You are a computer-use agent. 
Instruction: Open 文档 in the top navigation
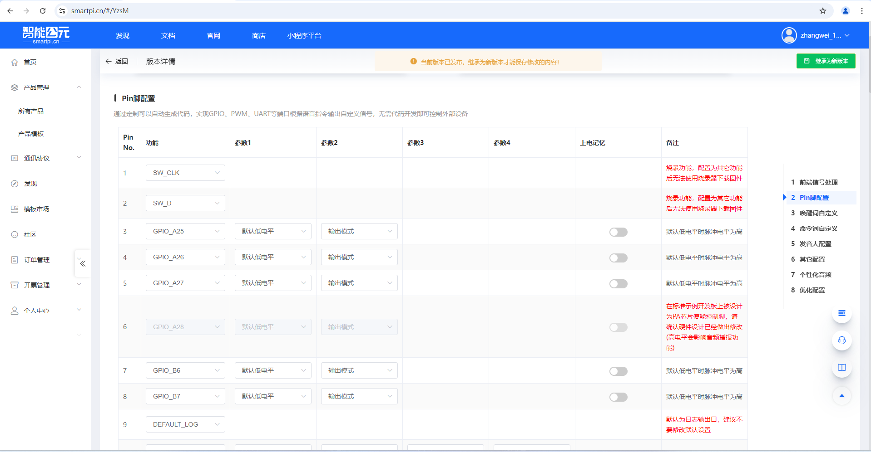pos(168,36)
